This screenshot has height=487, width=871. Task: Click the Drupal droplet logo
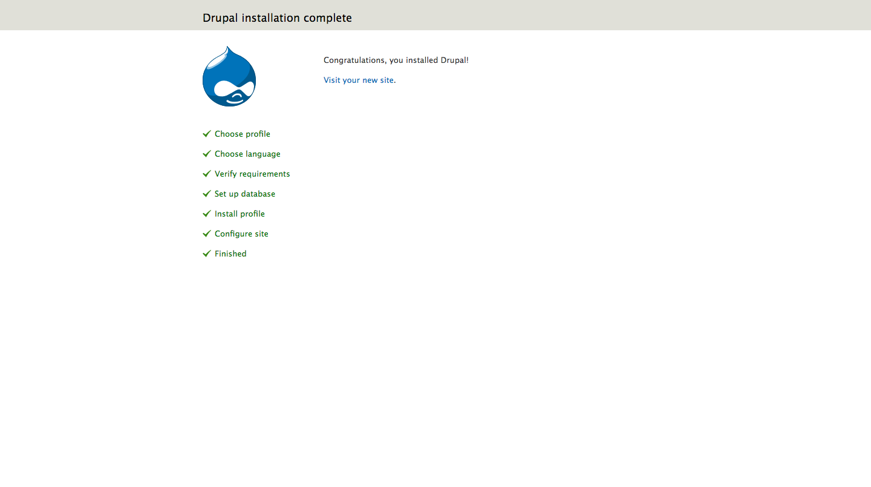pyautogui.click(x=229, y=76)
